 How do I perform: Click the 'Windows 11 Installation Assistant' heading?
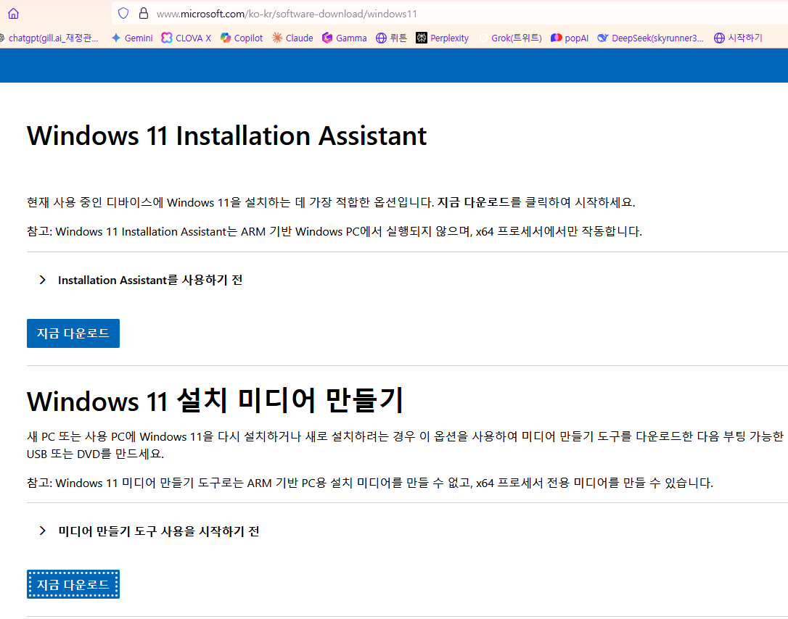pos(226,136)
